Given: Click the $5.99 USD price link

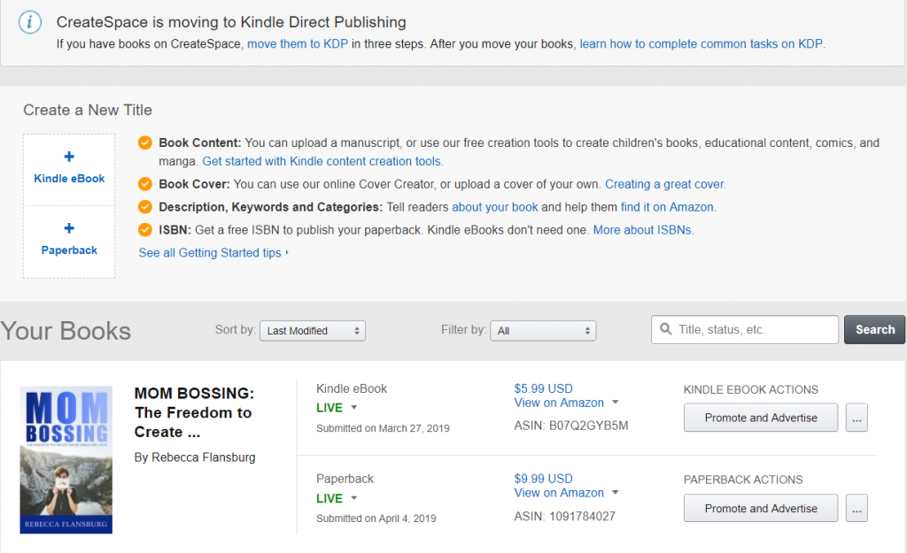Looking at the screenshot, I should (543, 388).
